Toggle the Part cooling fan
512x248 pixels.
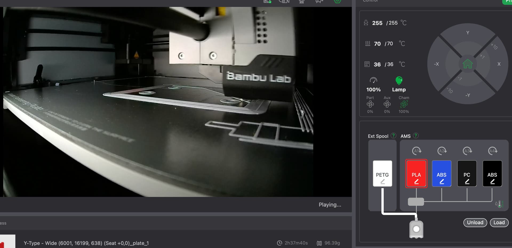pyautogui.click(x=370, y=104)
